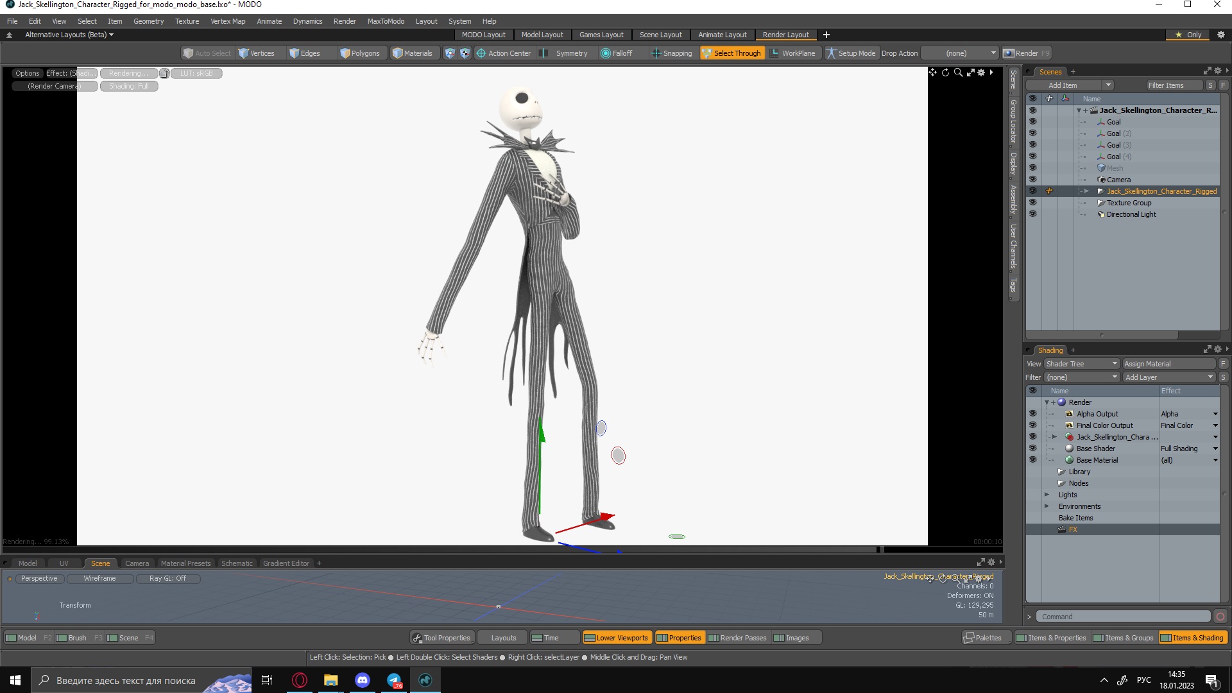Open File Explorer from taskbar

click(331, 680)
